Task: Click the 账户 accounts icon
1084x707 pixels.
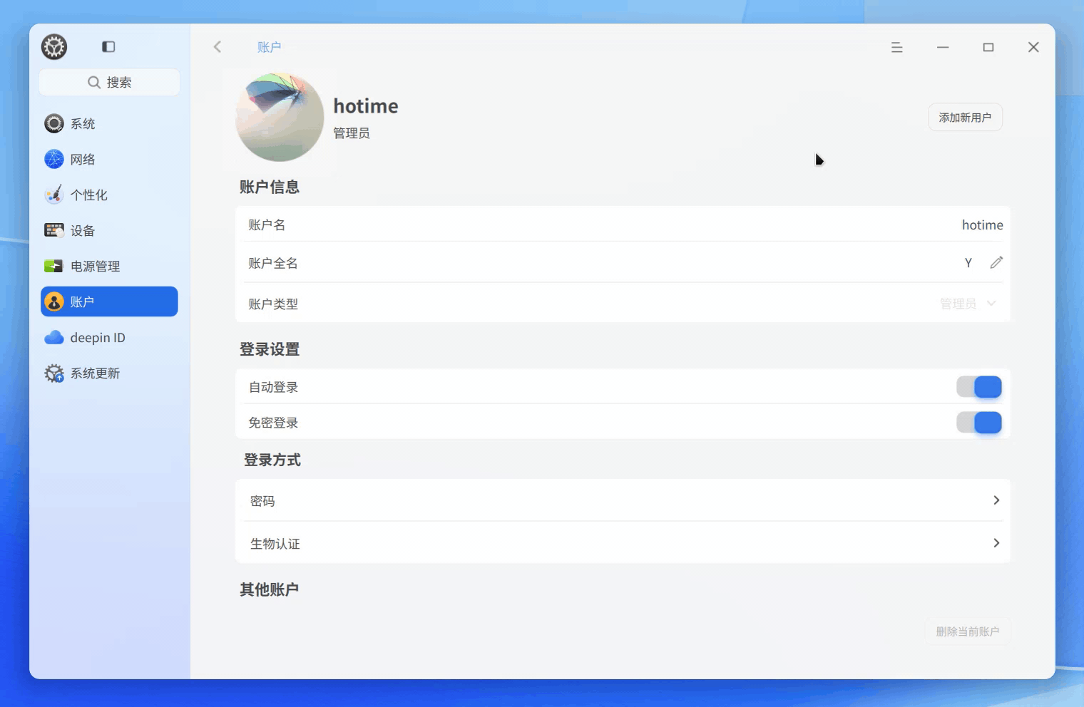Action: coord(54,302)
